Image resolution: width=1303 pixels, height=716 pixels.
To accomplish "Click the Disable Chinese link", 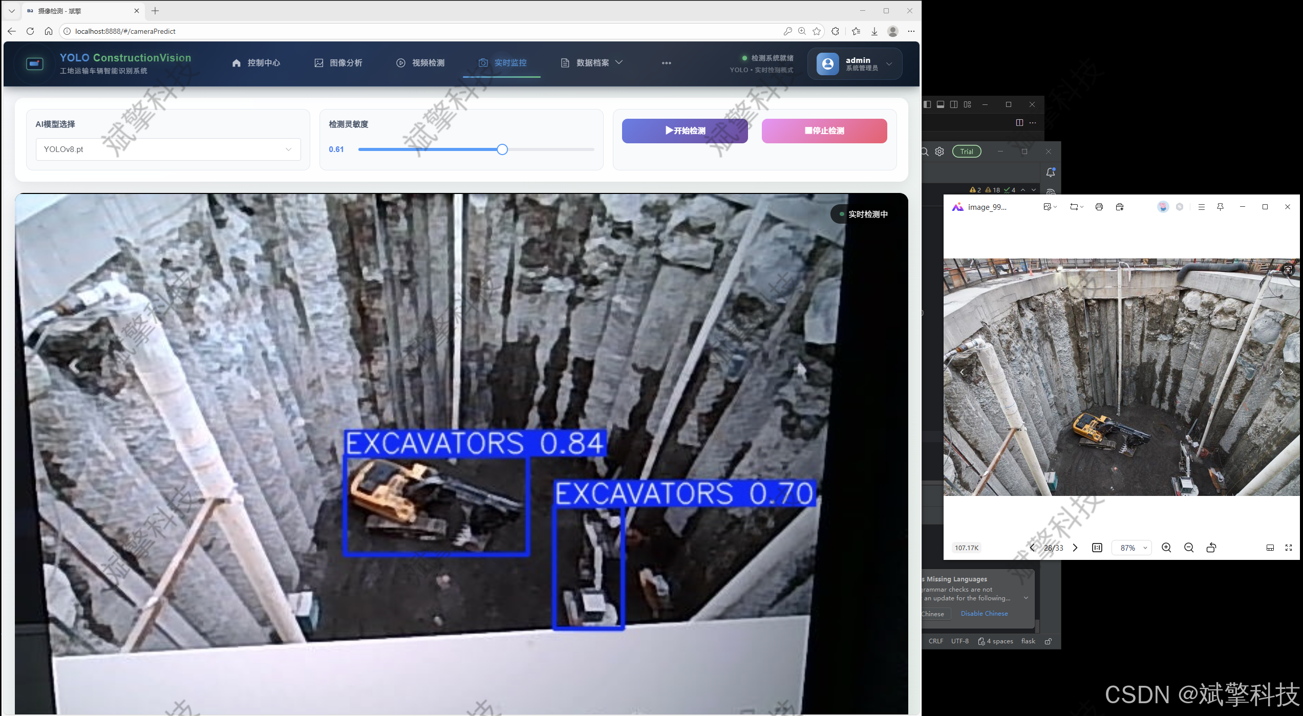I will pyautogui.click(x=984, y=613).
